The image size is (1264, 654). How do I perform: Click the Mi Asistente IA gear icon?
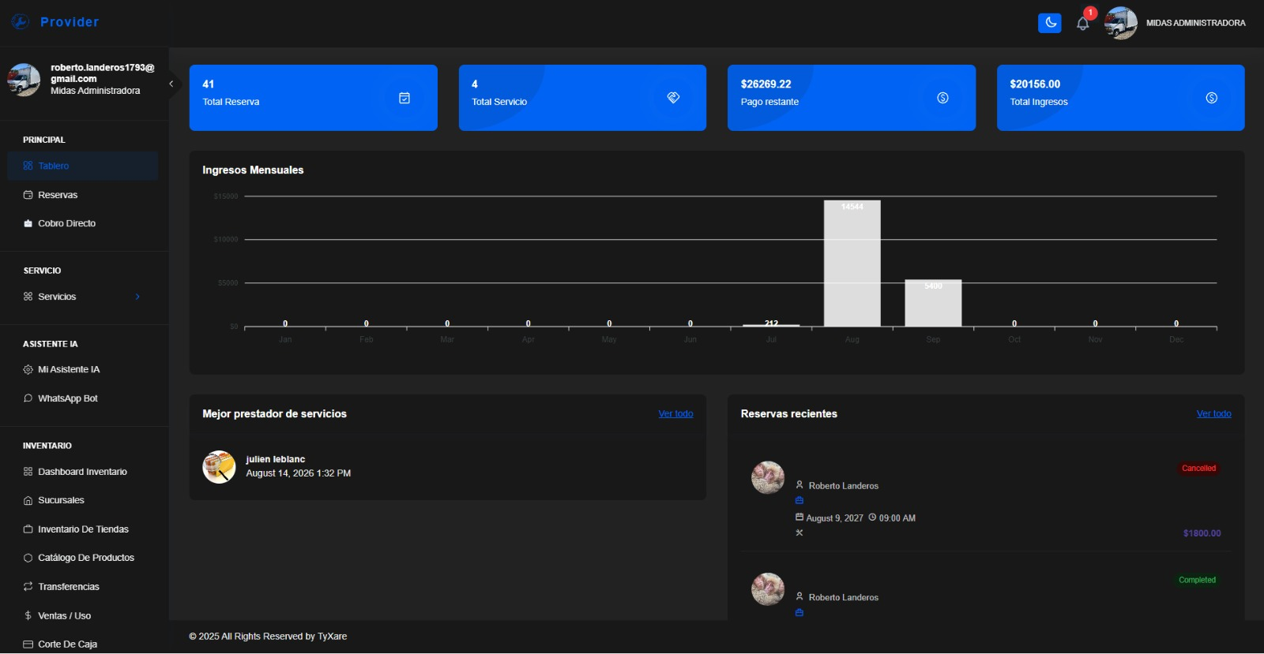pos(28,369)
